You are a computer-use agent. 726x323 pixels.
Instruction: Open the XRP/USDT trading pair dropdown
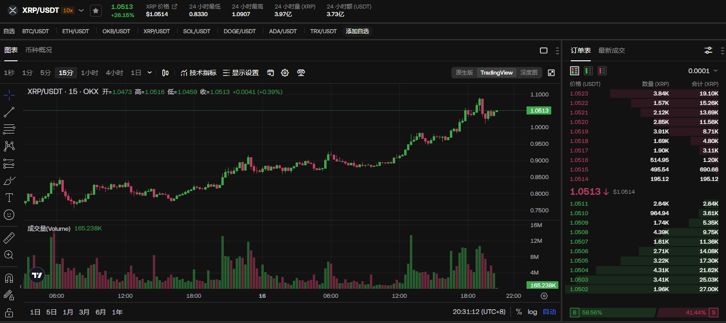pos(81,10)
